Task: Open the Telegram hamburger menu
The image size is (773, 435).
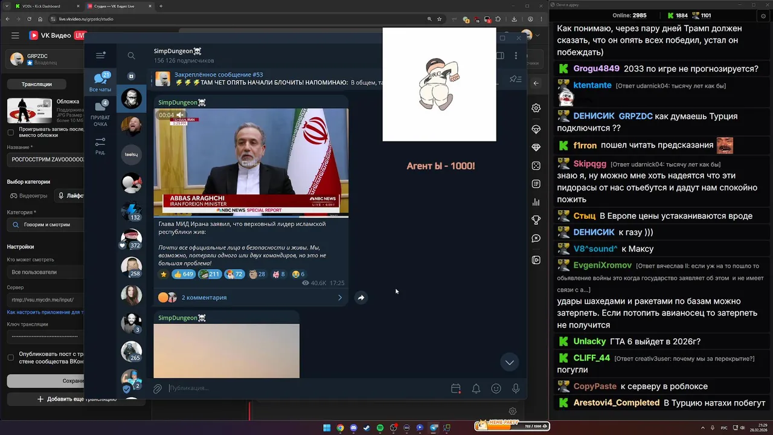Action: [100, 56]
